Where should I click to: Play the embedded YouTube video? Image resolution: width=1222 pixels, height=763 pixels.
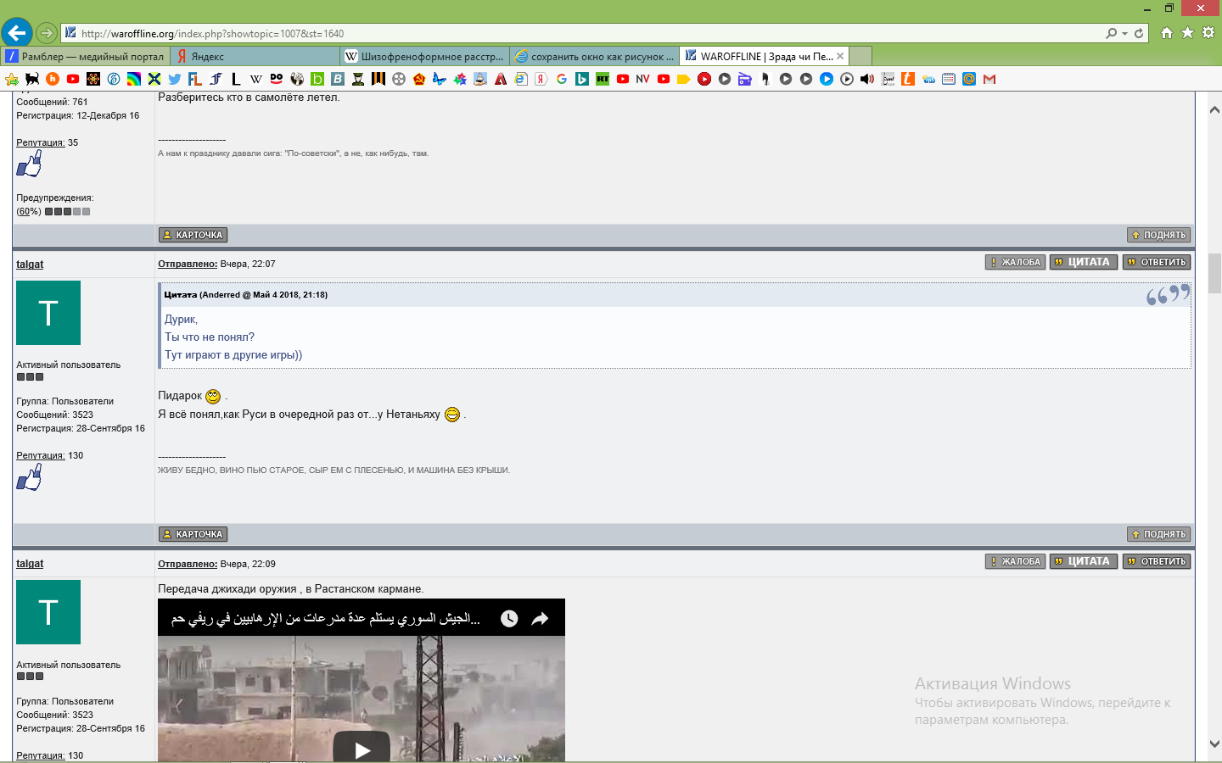tap(362, 749)
